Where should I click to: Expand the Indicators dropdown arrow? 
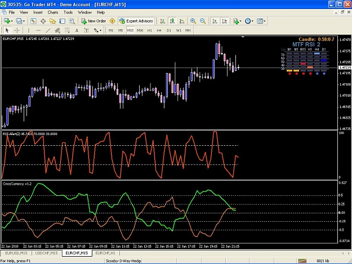[x=240, y=21]
